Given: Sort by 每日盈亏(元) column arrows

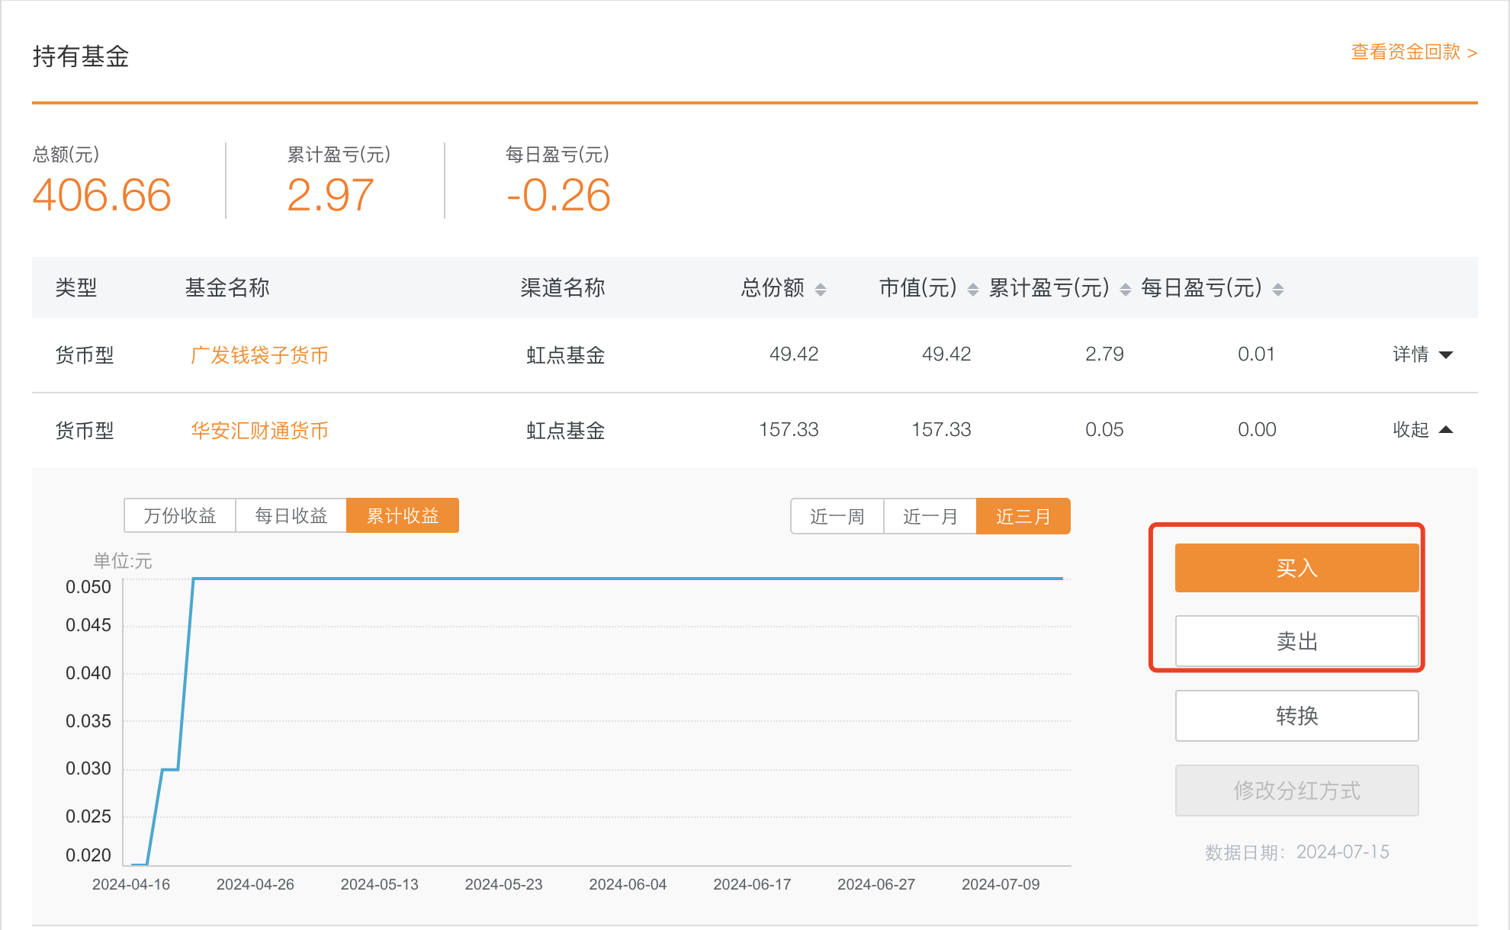Looking at the screenshot, I should (x=1278, y=289).
